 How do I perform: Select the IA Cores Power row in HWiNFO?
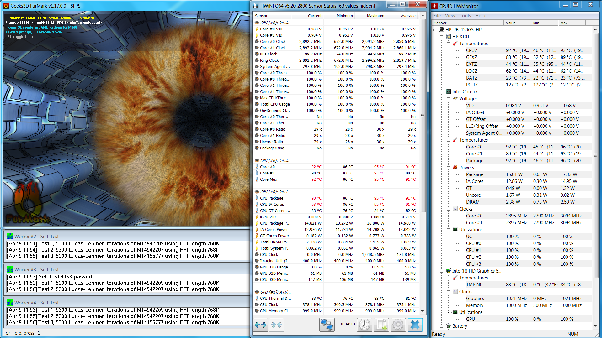pos(336,229)
